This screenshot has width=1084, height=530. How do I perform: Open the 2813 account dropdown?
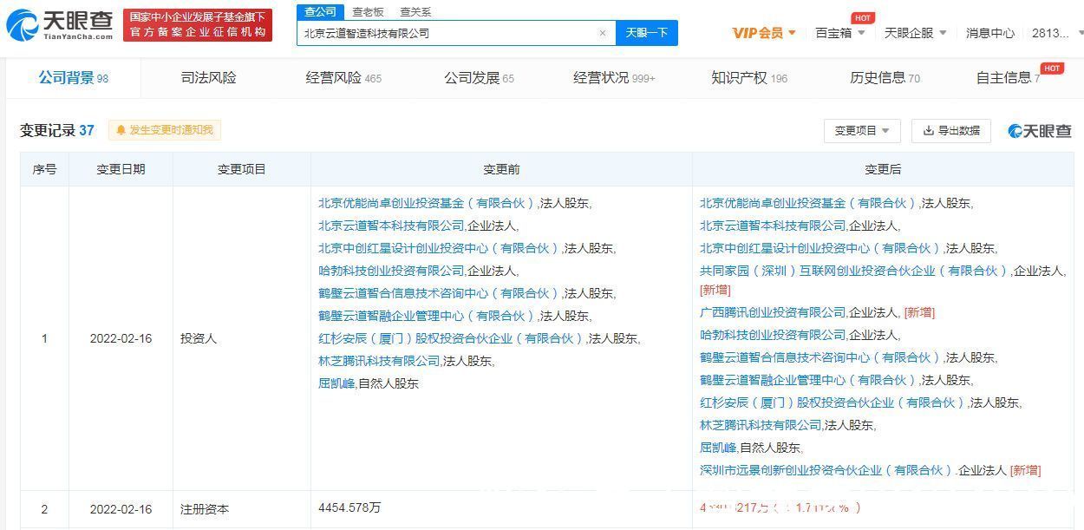point(1056,32)
